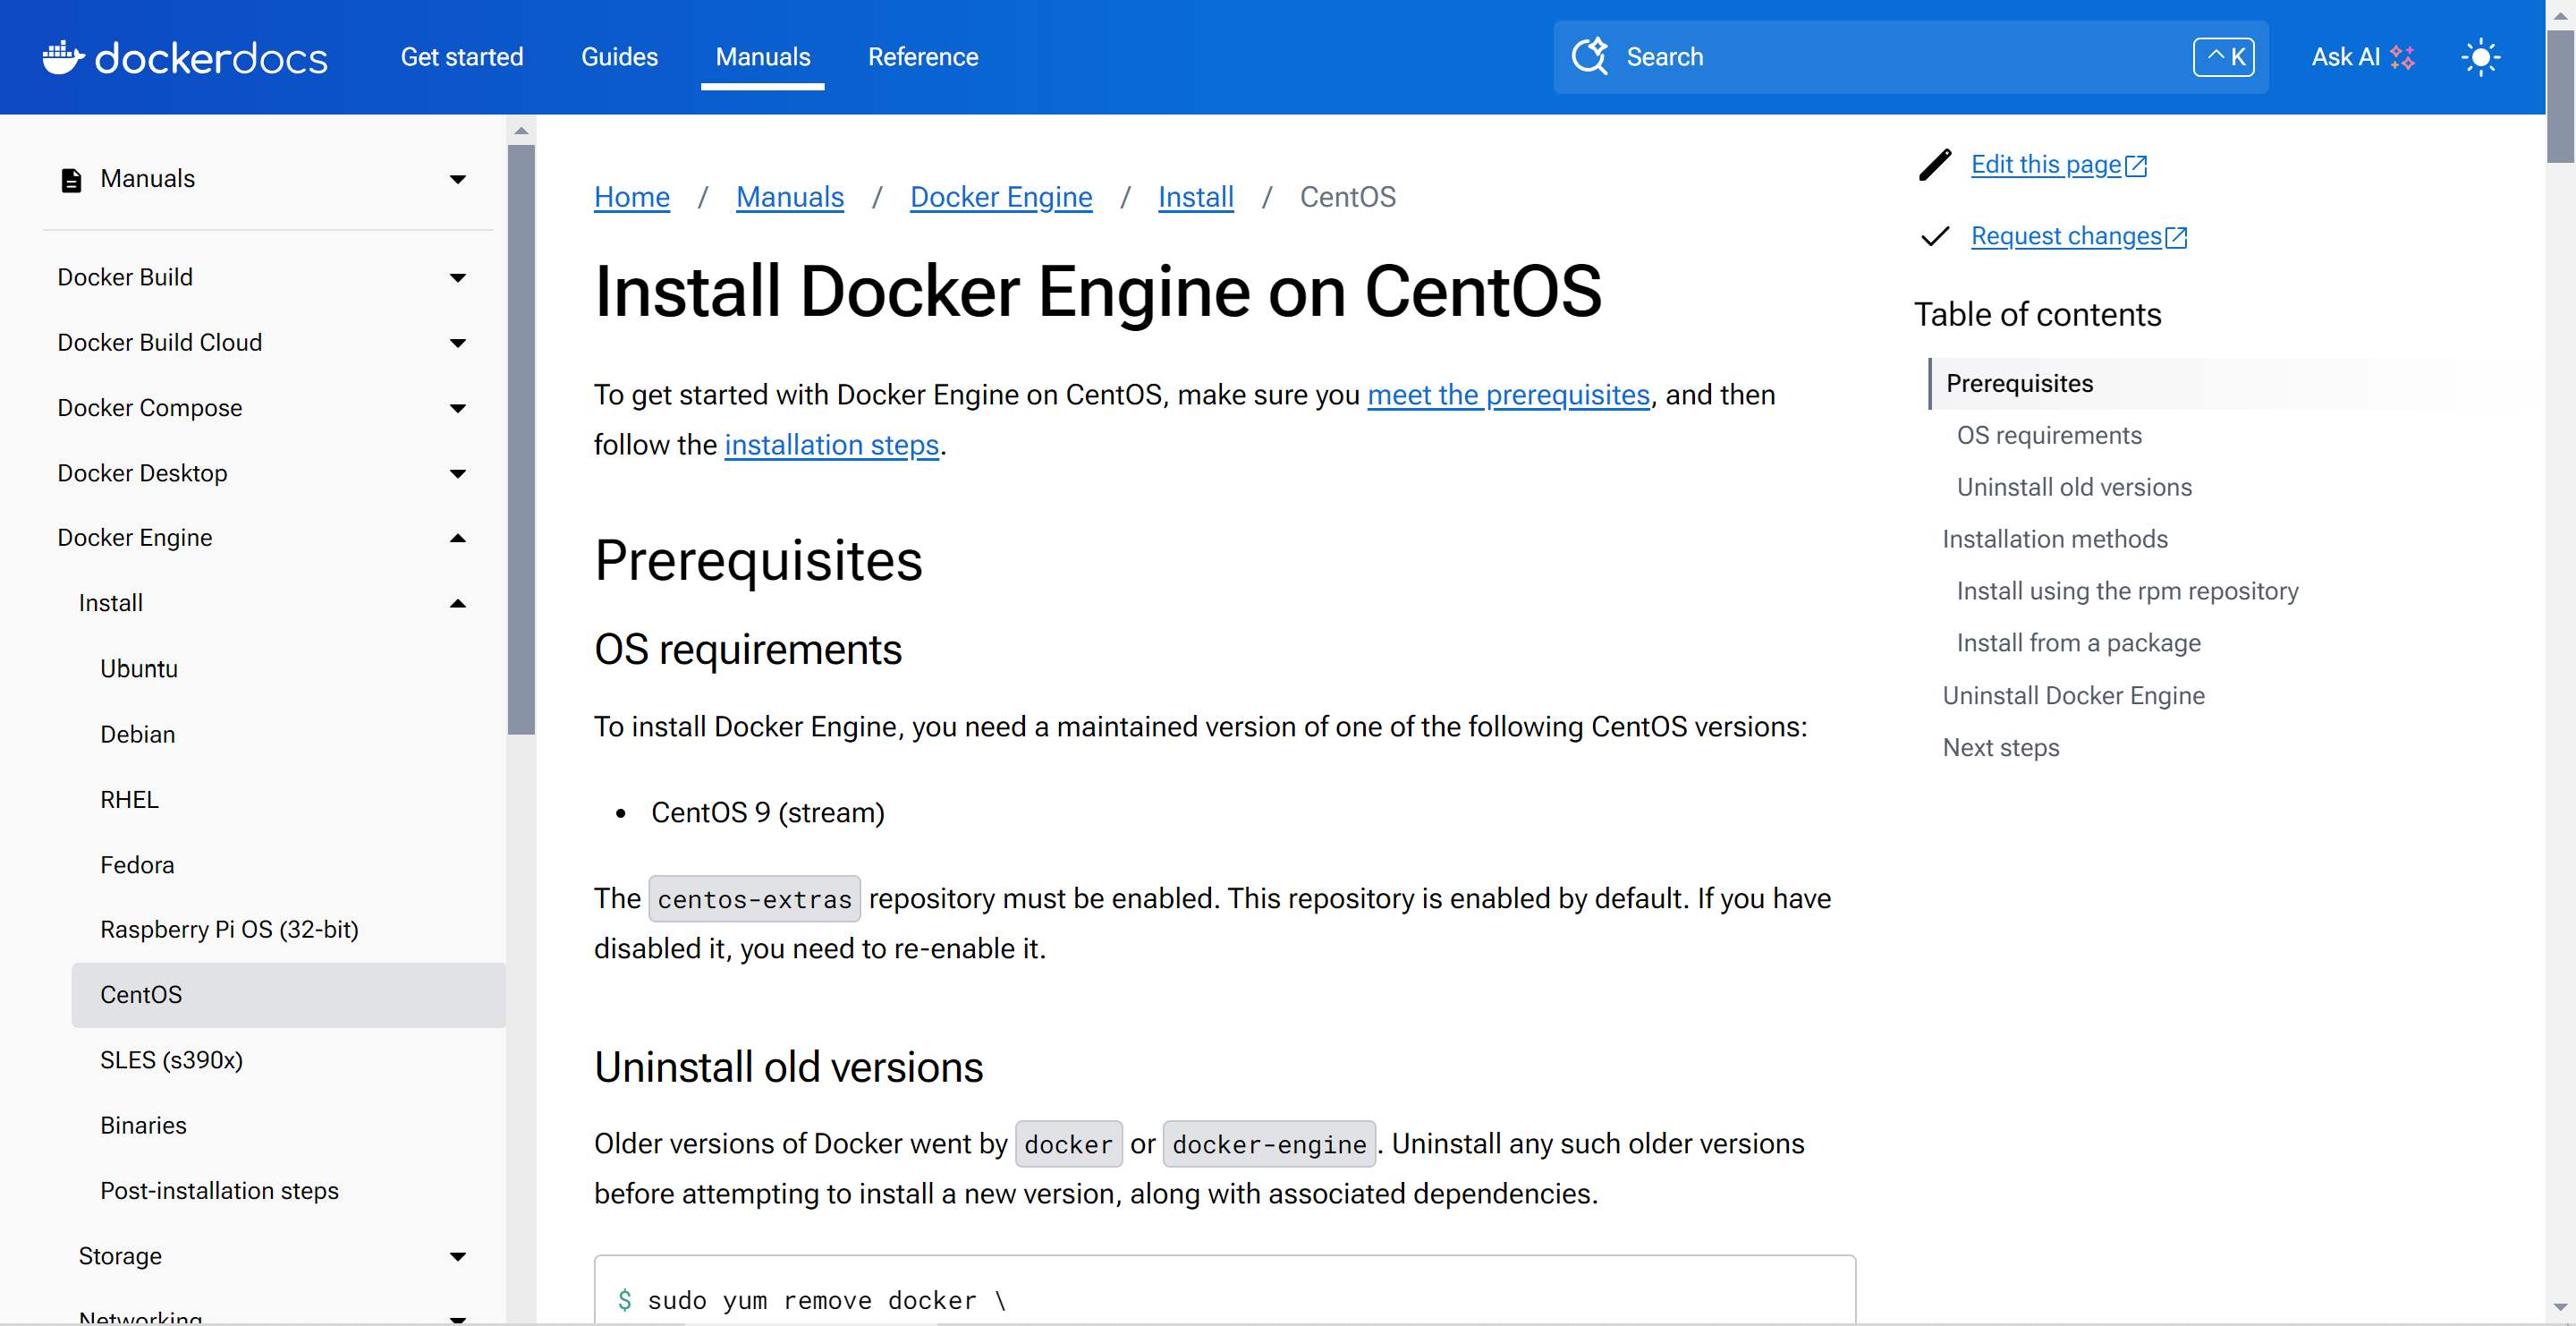Open Edit this page link
The image size is (2576, 1326).
click(x=2058, y=165)
